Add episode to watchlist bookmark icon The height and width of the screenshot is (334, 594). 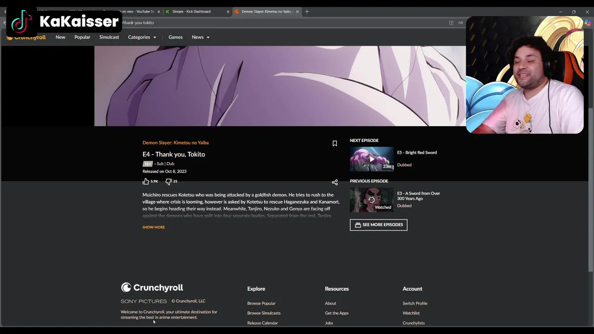pos(335,143)
